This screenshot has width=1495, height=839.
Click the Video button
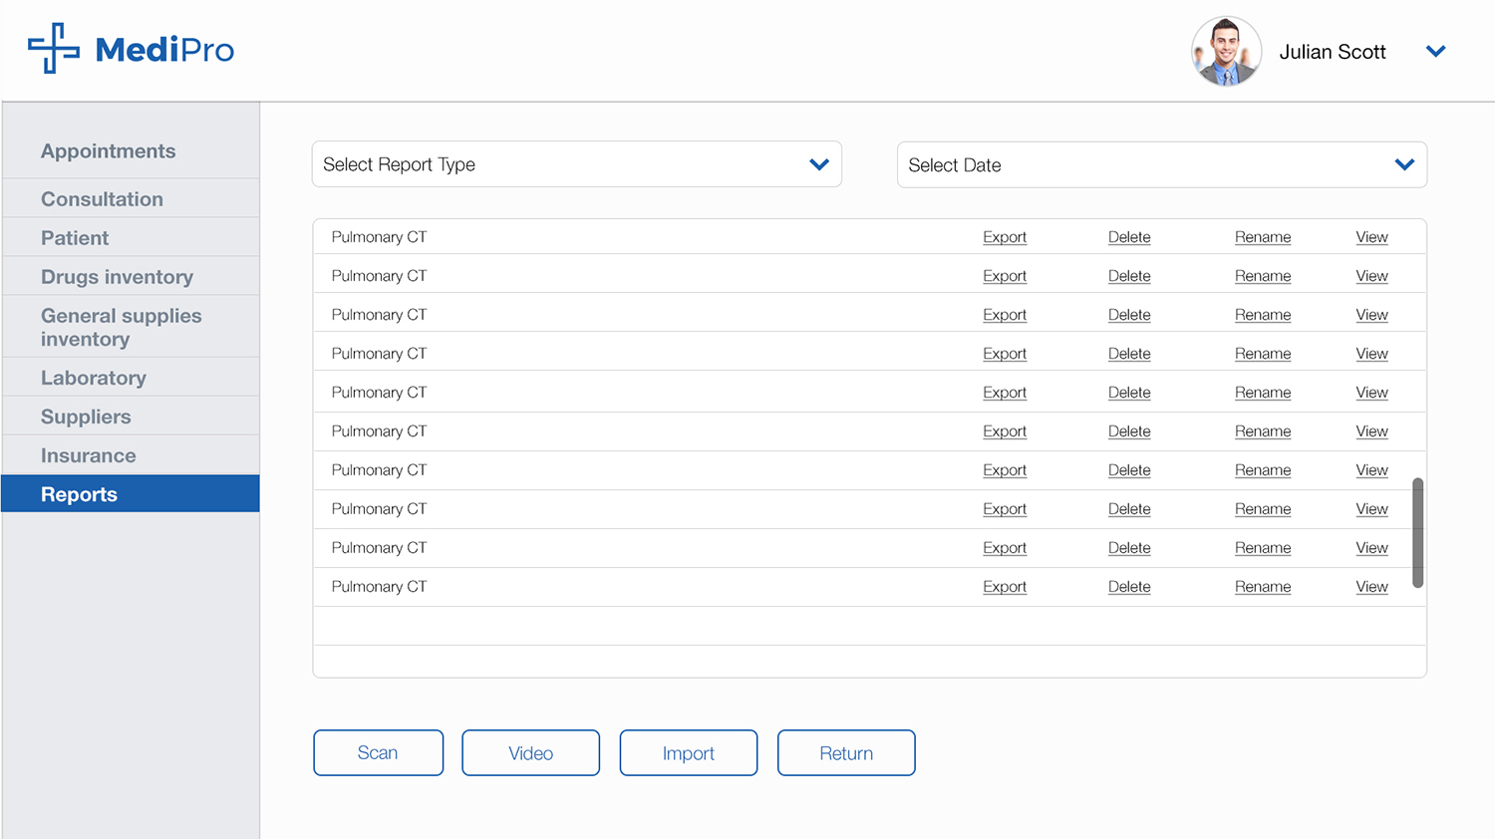530,753
